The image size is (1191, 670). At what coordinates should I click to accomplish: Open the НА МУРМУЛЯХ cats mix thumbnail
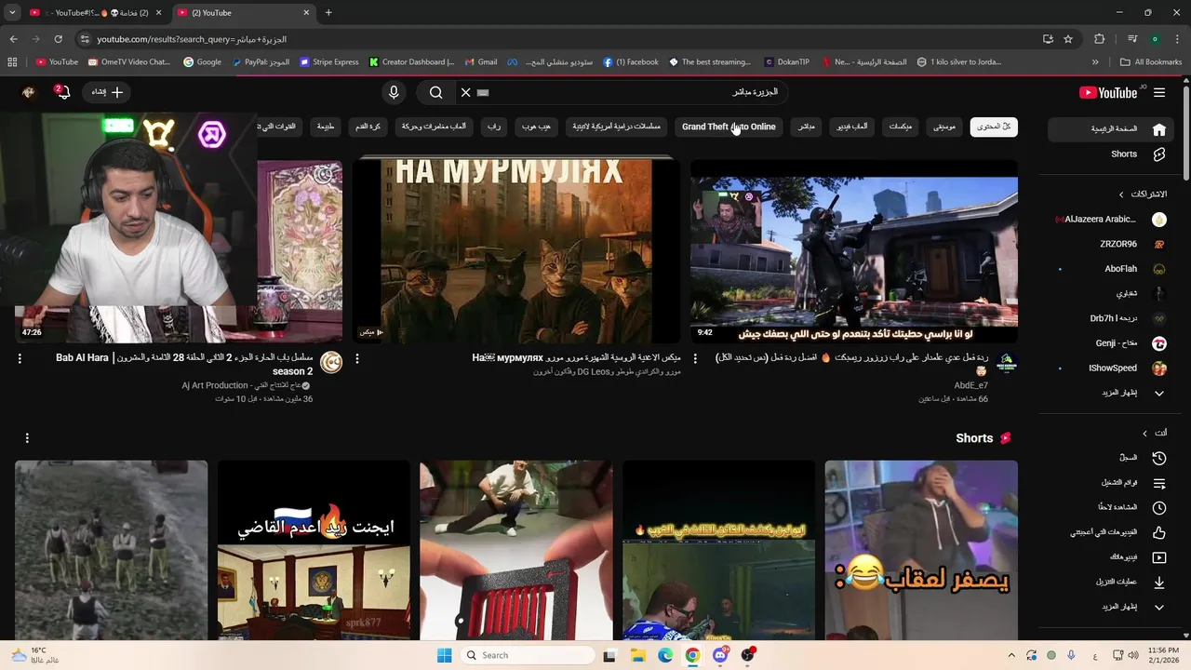(x=516, y=251)
